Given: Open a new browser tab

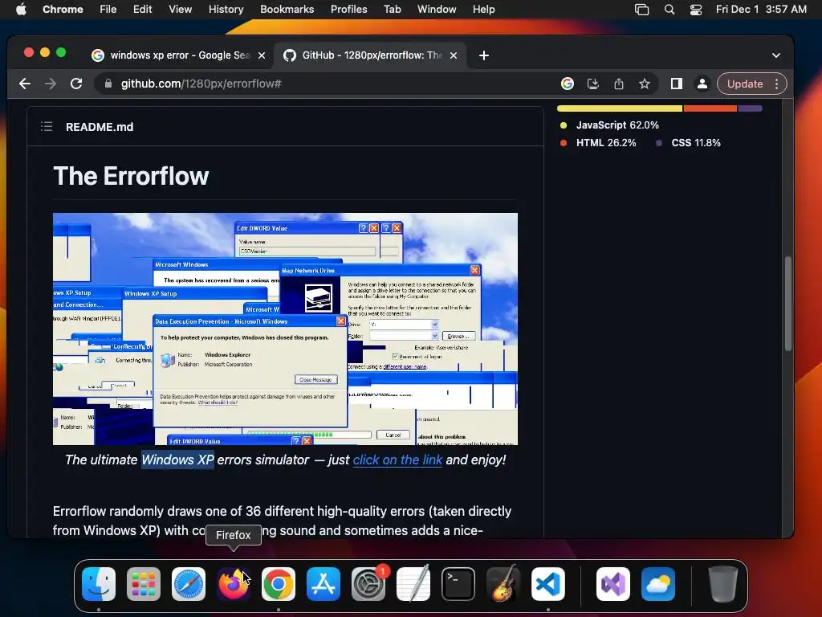Looking at the screenshot, I should 484,55.
